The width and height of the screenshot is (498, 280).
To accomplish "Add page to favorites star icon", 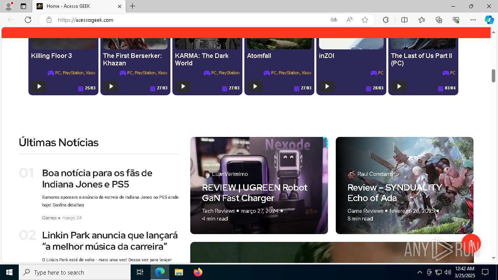I will coord(365,20).
